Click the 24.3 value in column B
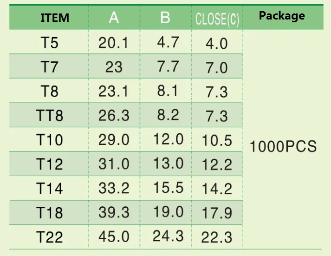Image resolution: width=331 pixels, height=256 pixels. 168,236
